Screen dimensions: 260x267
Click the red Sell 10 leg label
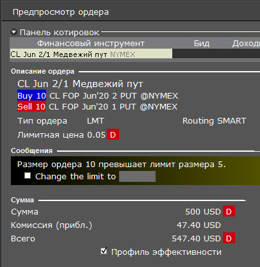click(x=31, y=106)
